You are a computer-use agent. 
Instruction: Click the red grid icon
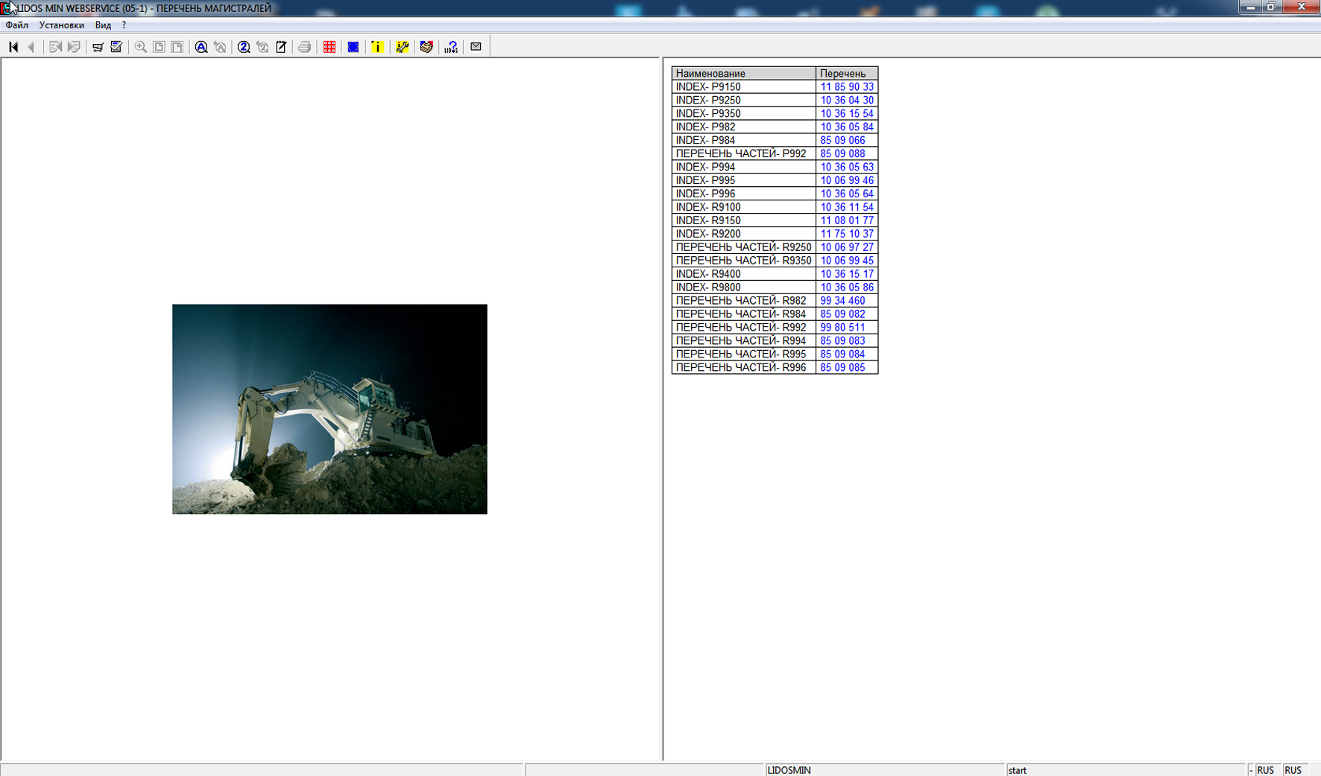(x=329, y=47)
